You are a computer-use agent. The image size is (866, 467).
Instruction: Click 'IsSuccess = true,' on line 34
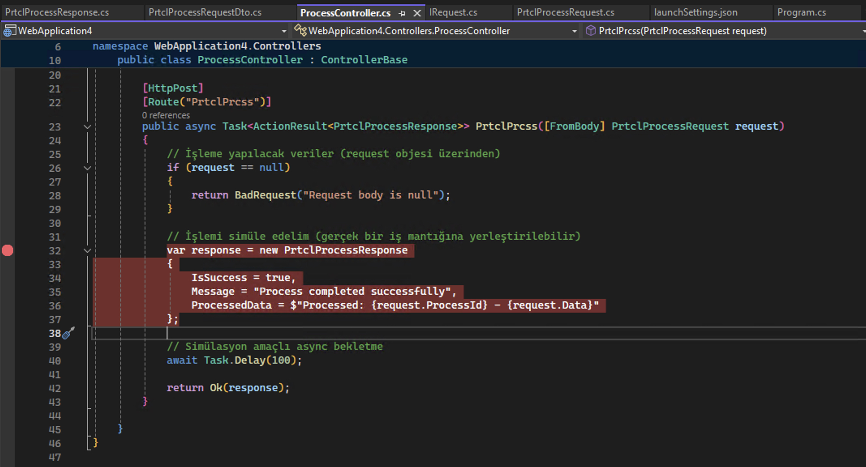pos(243,277)
